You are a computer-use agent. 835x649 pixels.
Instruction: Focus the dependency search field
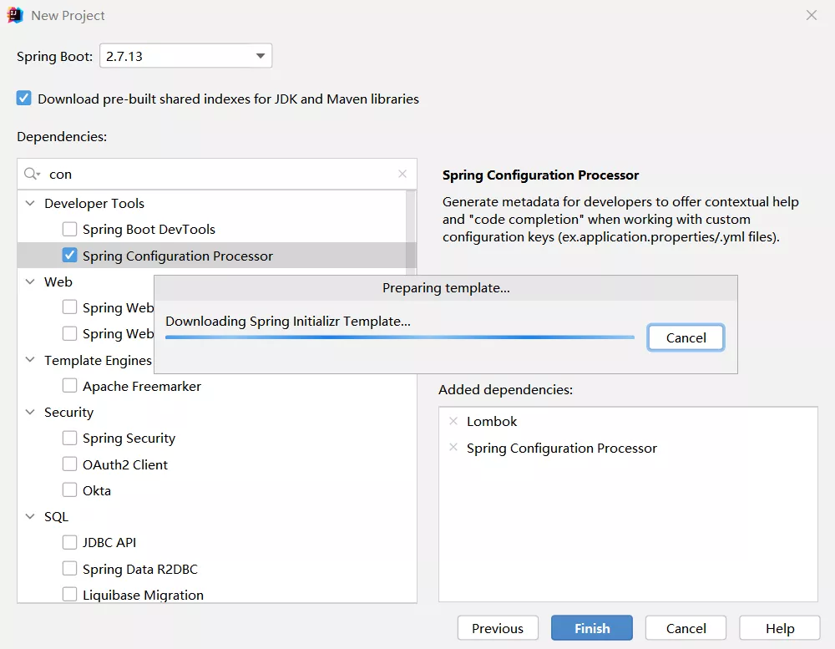(x=217, y=174)
